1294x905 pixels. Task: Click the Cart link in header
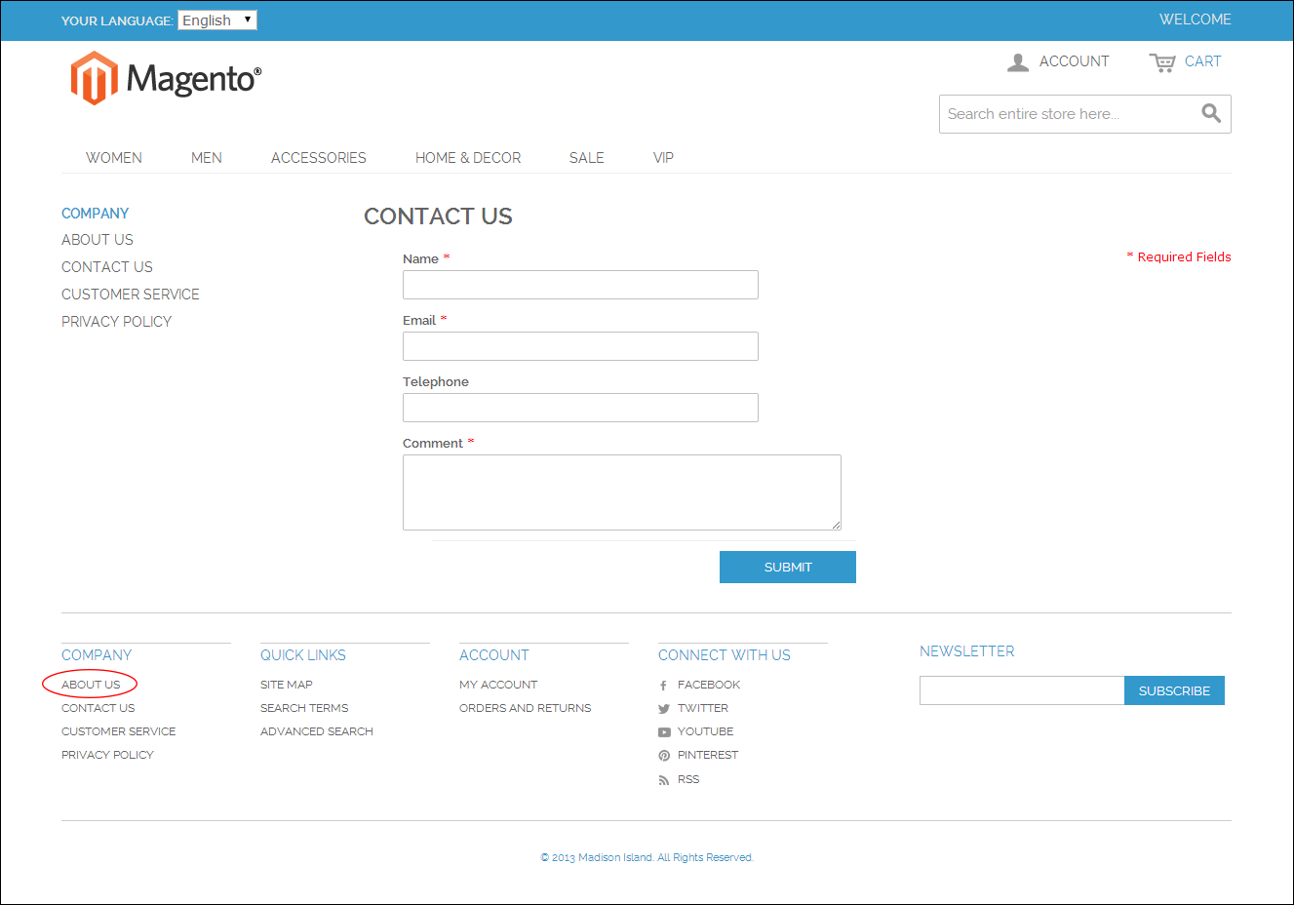(1202, 61)
